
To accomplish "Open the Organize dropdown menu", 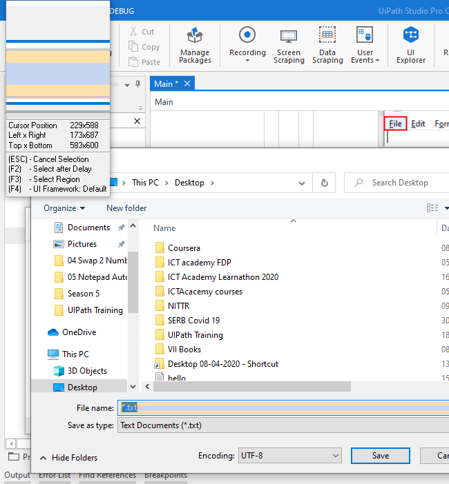I will [64, 208].
